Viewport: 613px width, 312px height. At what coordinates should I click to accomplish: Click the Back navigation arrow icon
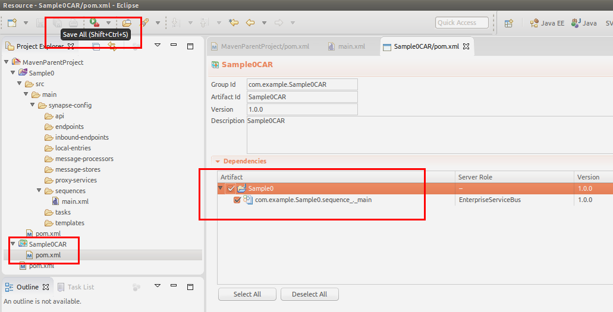[x=250, y=23]
